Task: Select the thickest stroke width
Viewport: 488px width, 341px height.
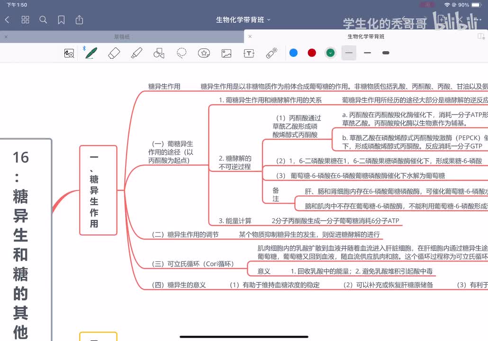Action: click(386, 53)
